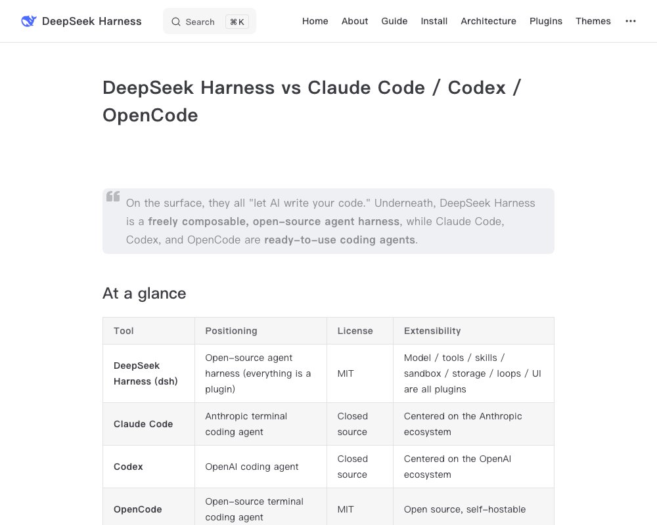Click the quotation mark icon in blockquote
The image size is (657, 525).
[x=113, y=196]
